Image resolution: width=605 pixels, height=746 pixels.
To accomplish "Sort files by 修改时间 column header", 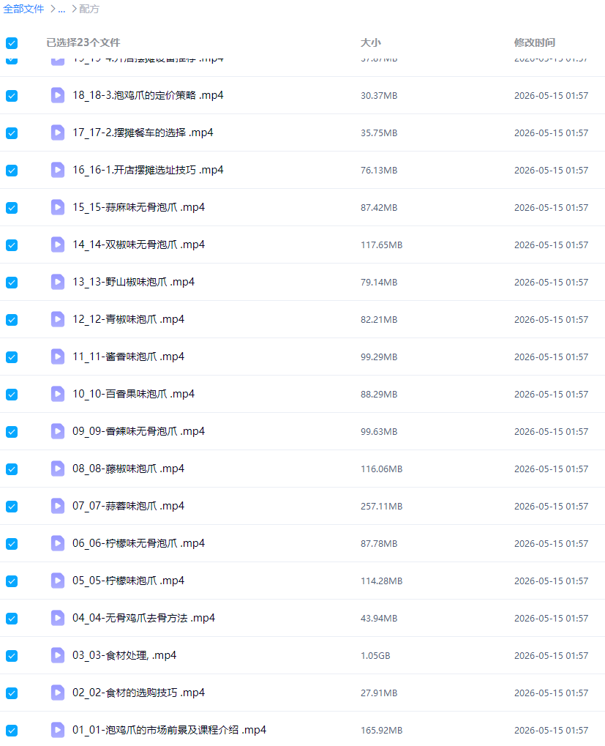I will click(x=535, y=42).
